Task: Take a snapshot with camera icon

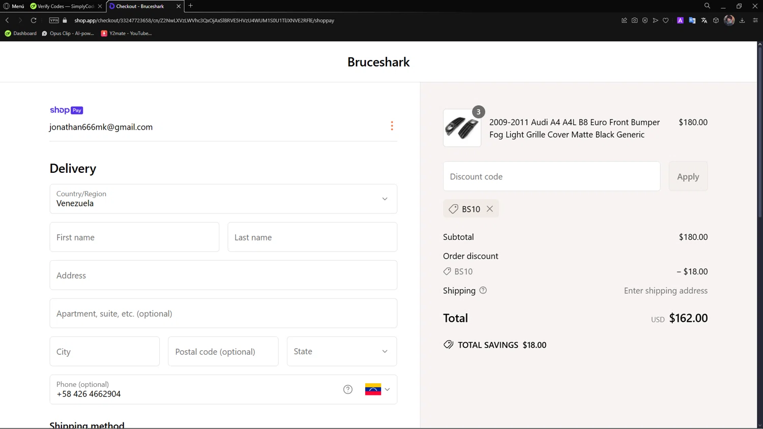Action: tap(634, 20)
